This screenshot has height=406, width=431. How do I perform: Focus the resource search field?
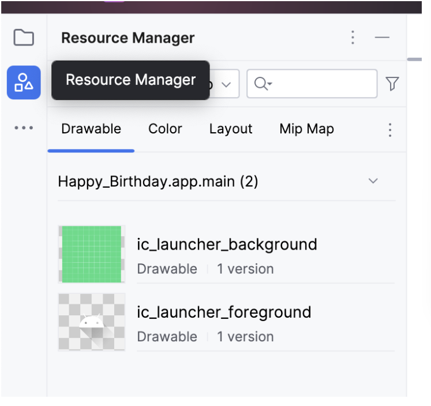(312, 84)
